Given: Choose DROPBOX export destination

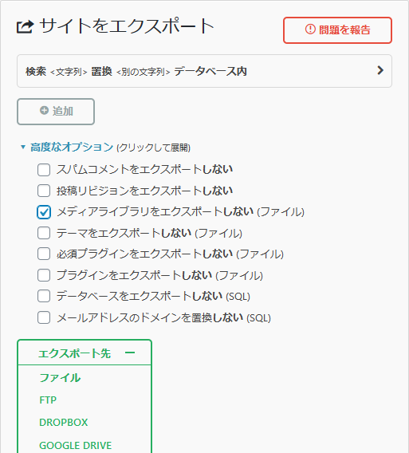Looking at the screenshot, I should pos(63,423).
